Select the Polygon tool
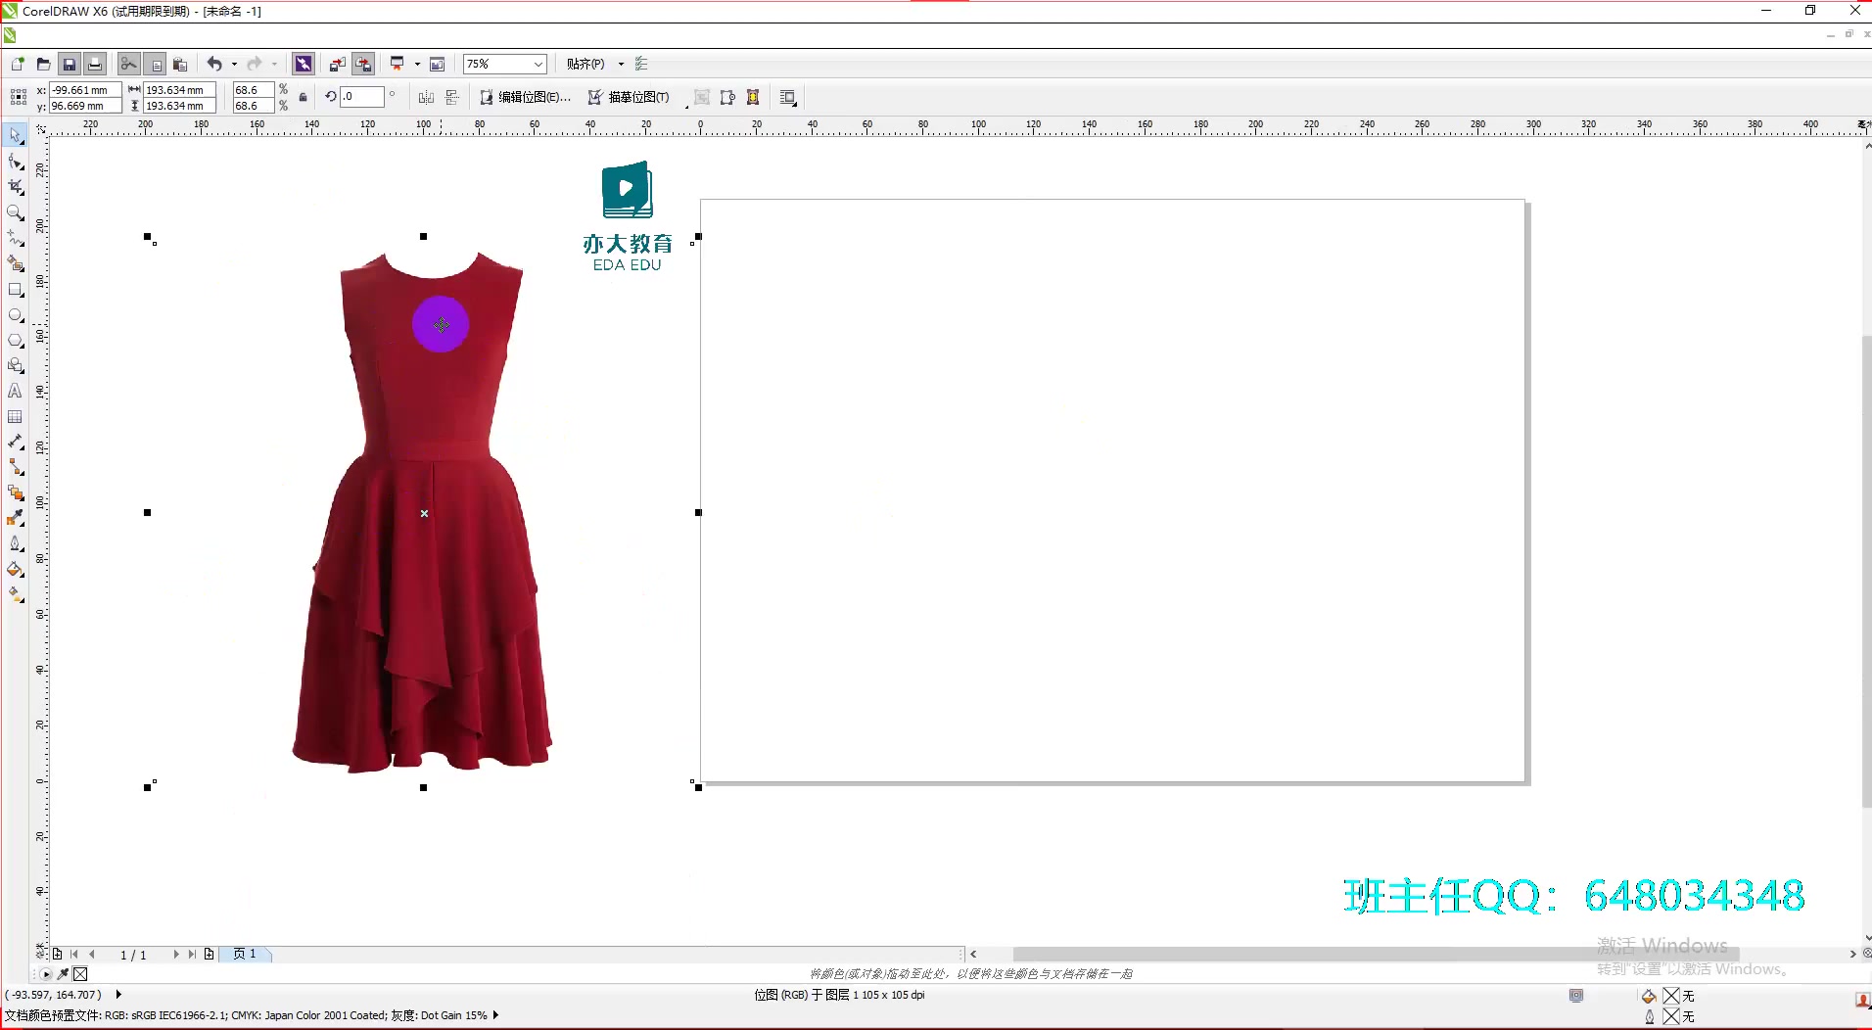 (x=15, y=341)
